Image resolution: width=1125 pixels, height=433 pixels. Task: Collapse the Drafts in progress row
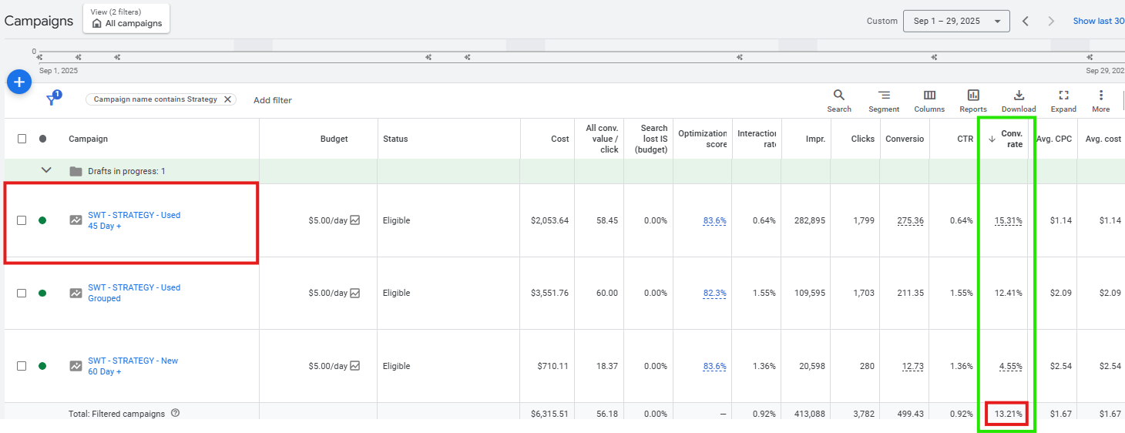[x=46, y=170]
